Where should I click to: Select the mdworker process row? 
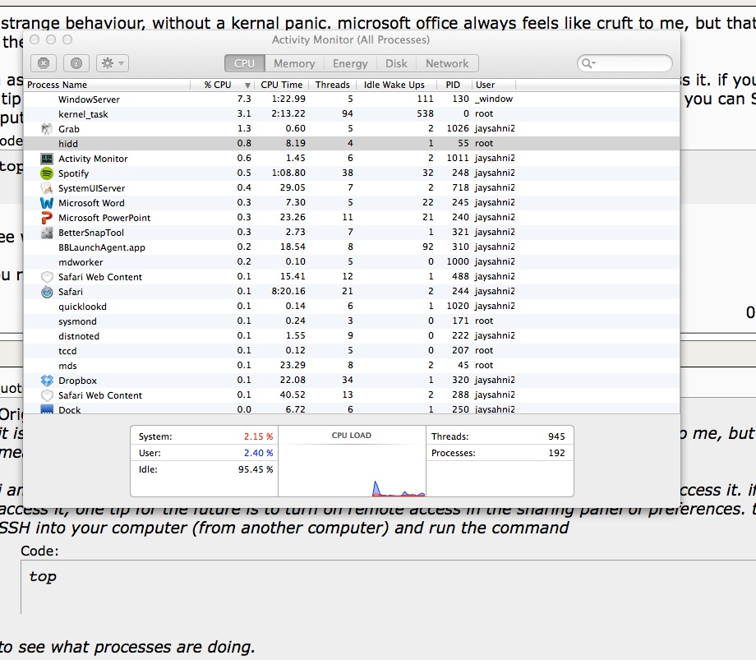(352, 262)
